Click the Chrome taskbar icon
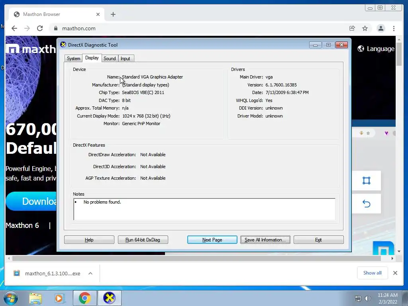The image size is (408, 306). [x=84, y=298]
